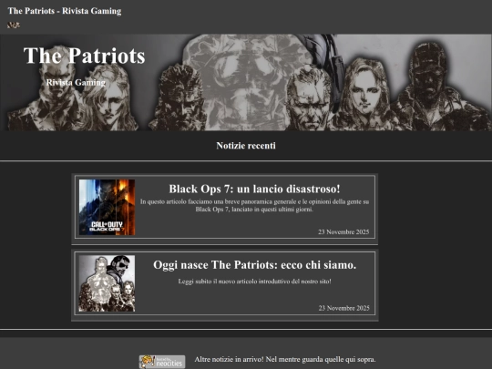Click 'Leggi subito il nuovo articolo introduttivo' text

tap(254, 282)
